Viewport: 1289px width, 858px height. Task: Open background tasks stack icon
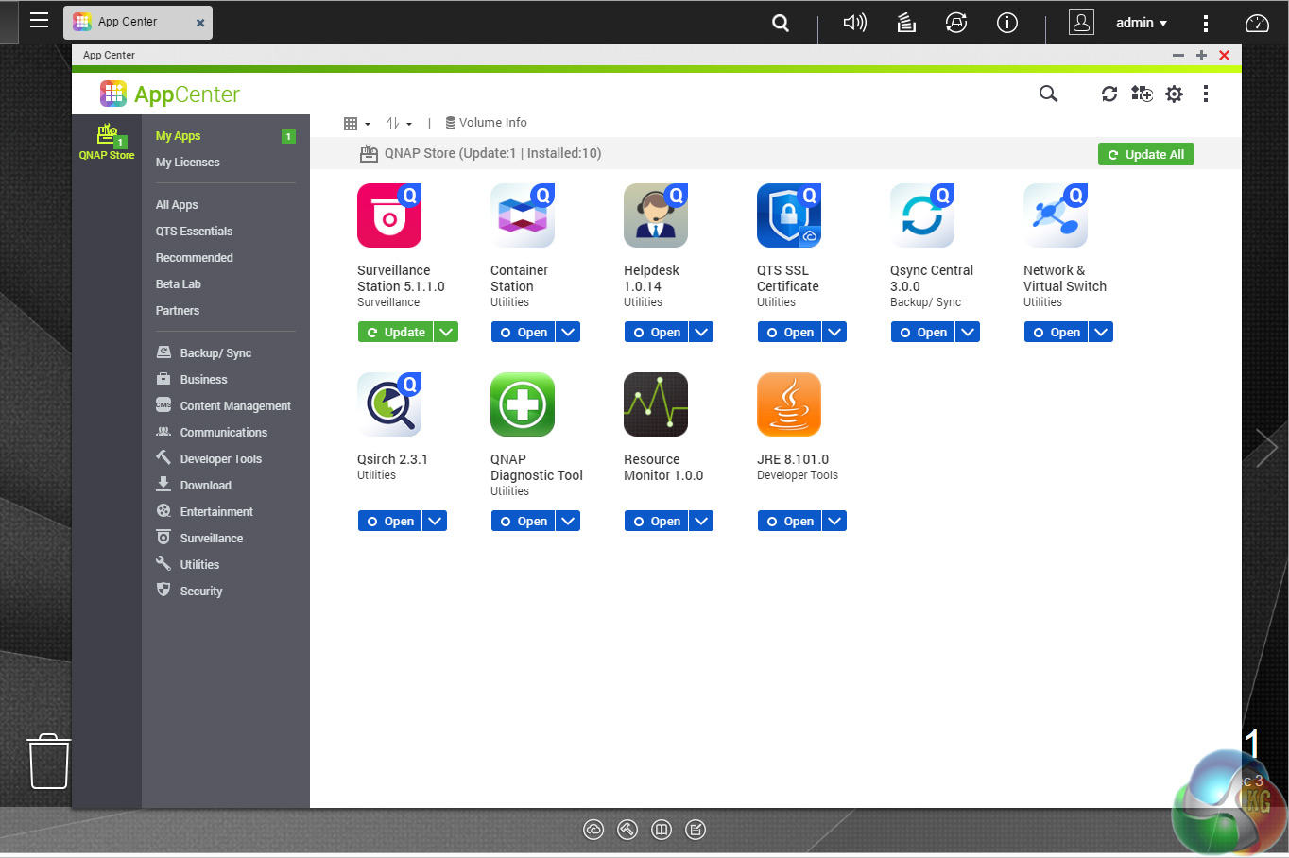click(906, 23)
